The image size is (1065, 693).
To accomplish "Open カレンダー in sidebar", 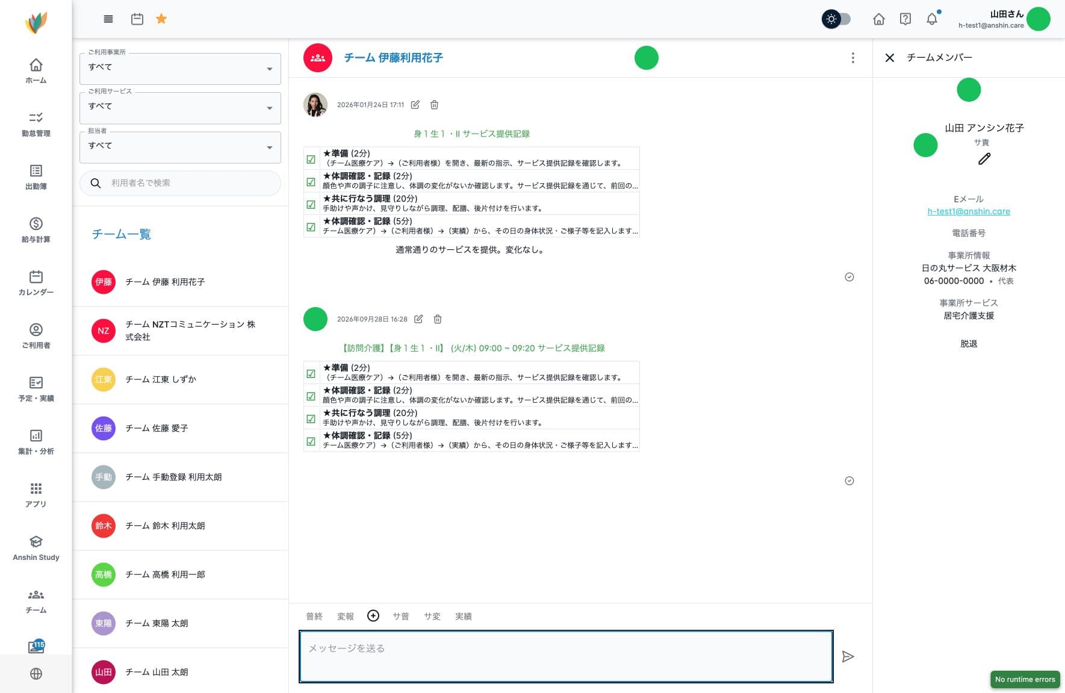I will point(36,283).
